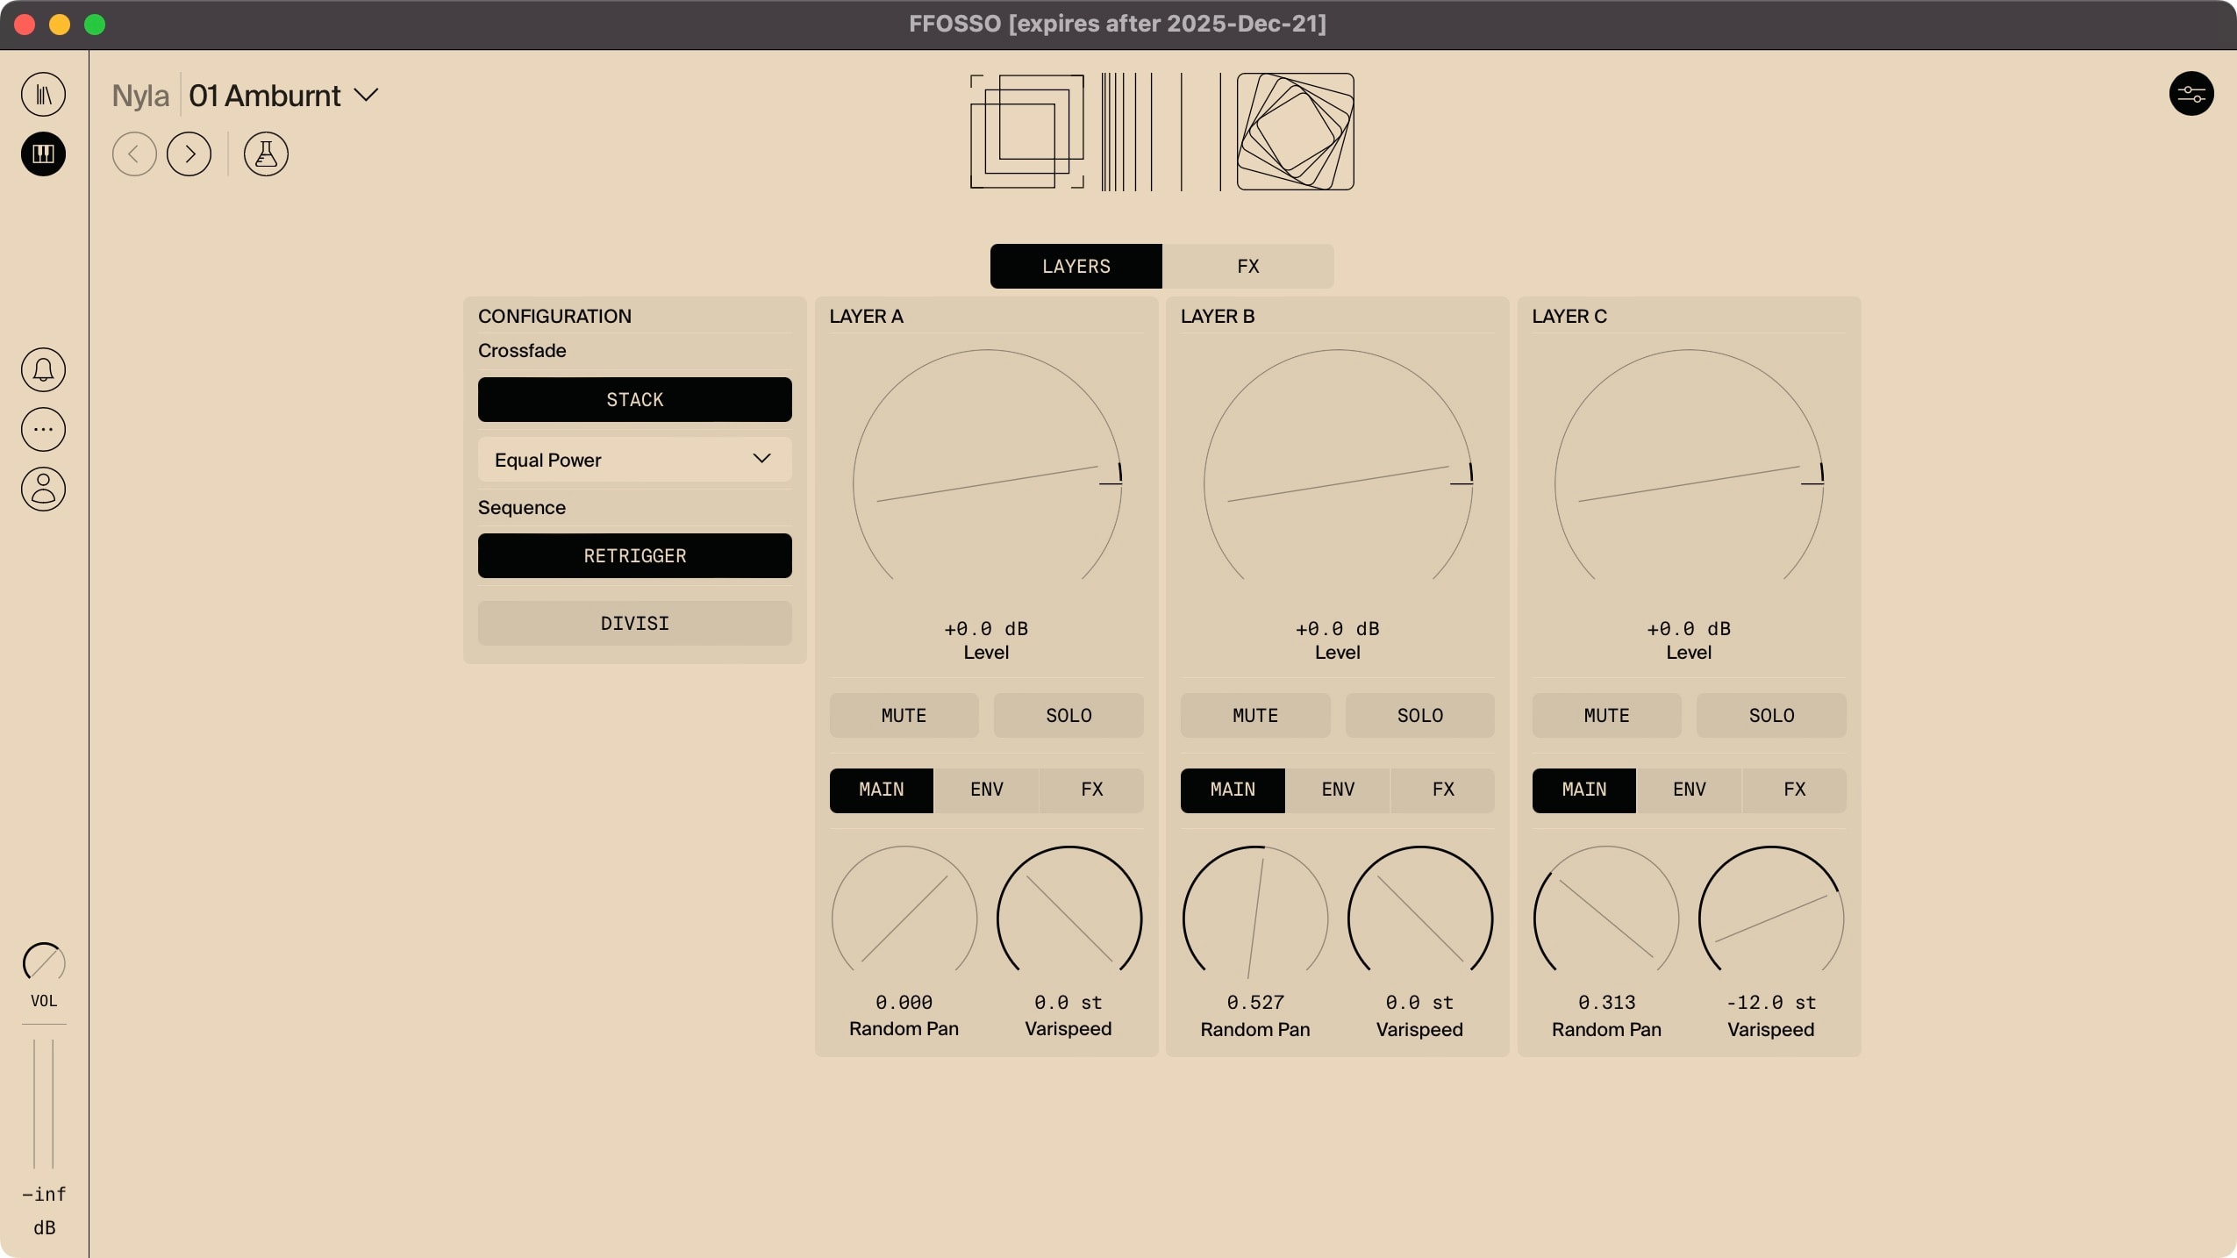Open notifications via the bell icon
Screen dimensions: 2237x1258
[x=43, y=369]
